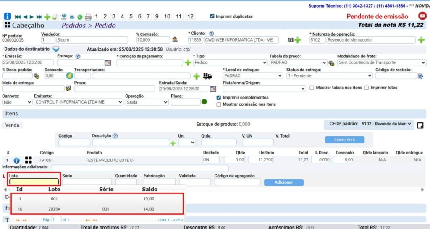Uncheck Imprimir duplicatas checkbox
The image size is (430, 229).
[x=212, y=16]
